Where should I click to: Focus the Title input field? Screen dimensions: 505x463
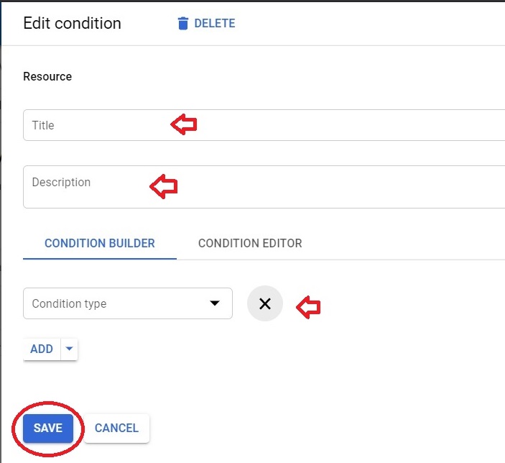click(264, 125)
